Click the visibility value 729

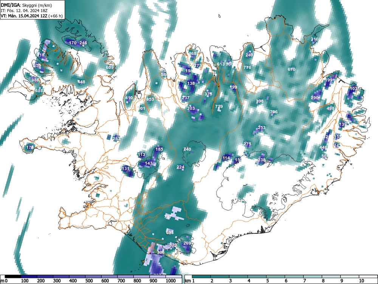219,106
